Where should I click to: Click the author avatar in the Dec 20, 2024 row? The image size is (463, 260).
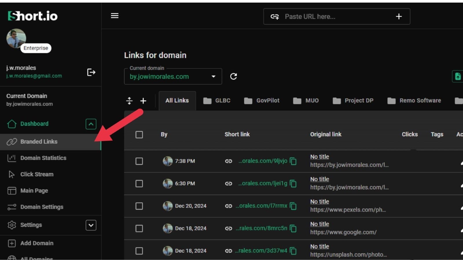coord(168,206)
